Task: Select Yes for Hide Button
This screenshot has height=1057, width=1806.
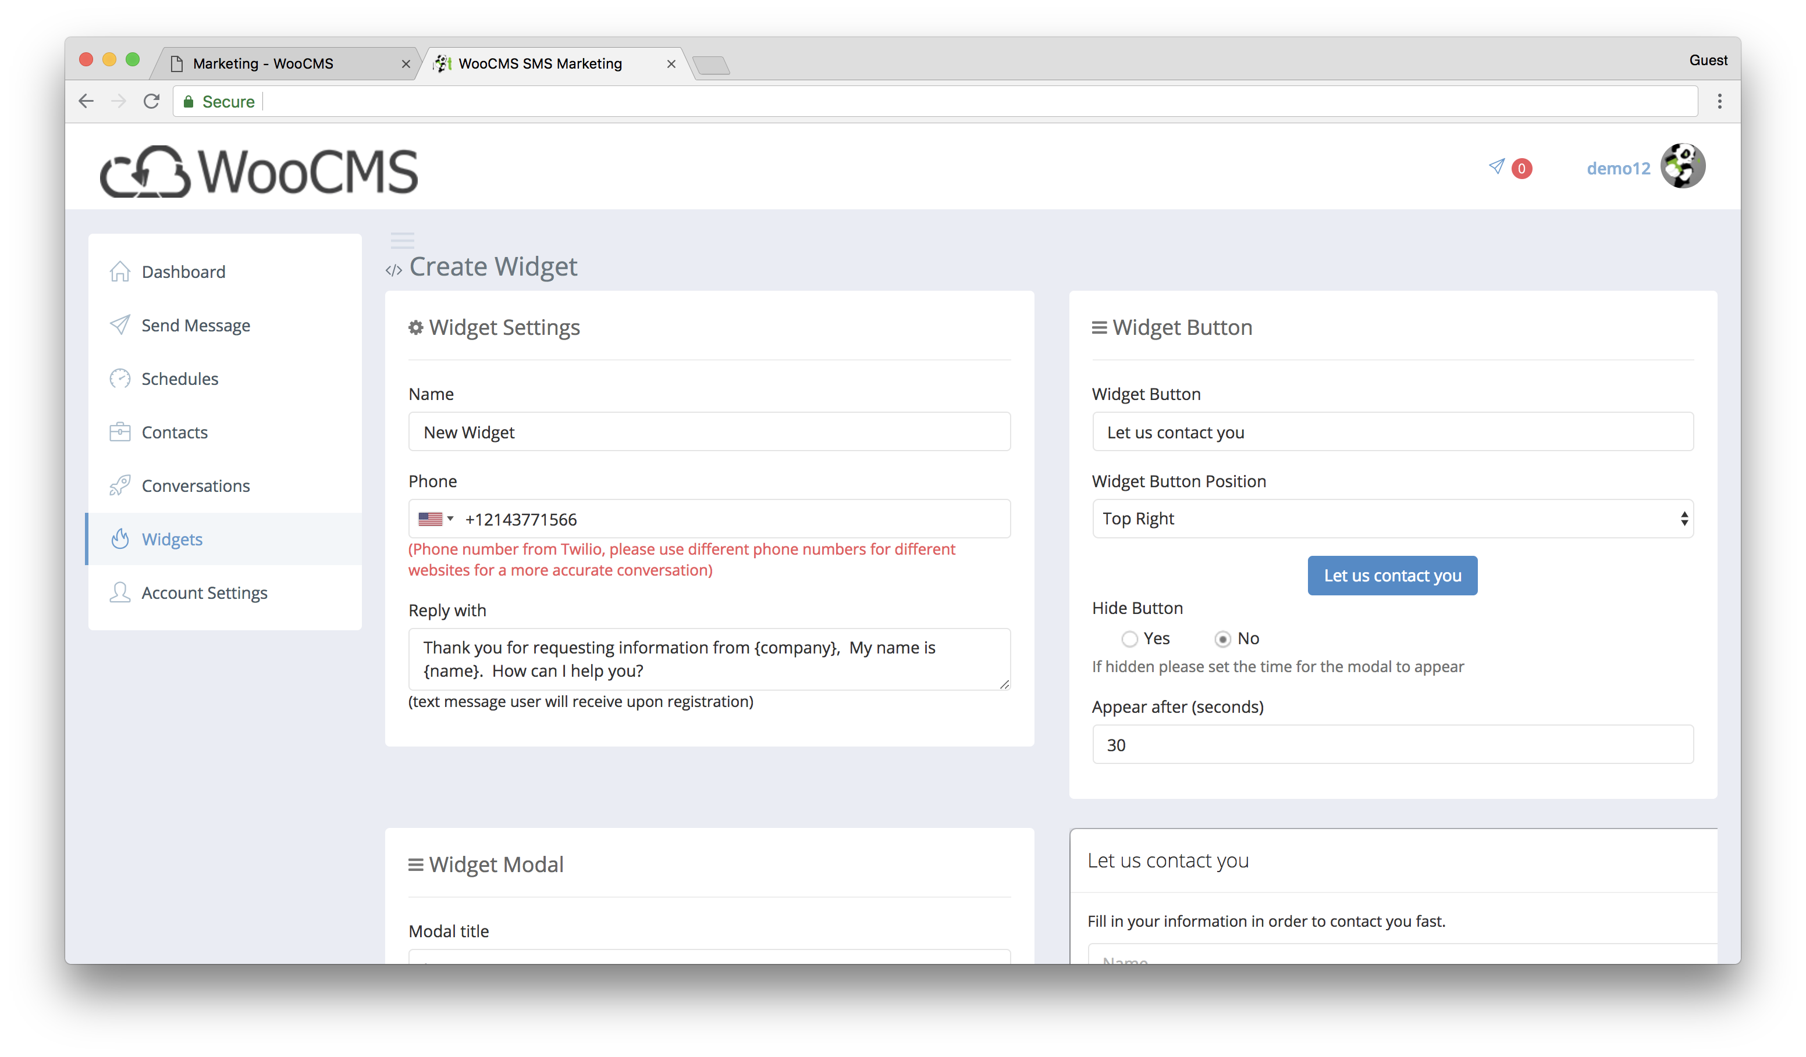Action: 1129,639
